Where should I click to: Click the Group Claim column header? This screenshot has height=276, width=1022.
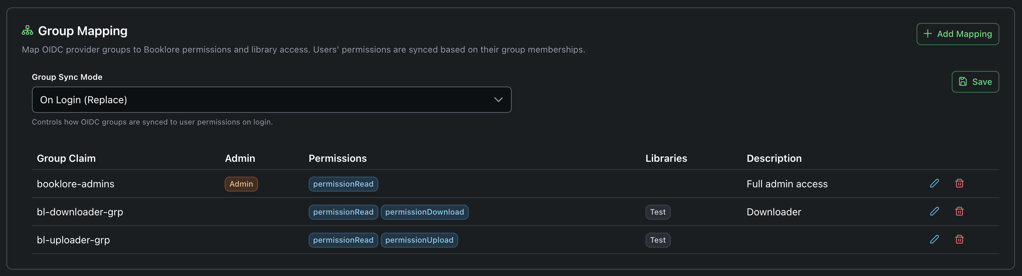66,158
